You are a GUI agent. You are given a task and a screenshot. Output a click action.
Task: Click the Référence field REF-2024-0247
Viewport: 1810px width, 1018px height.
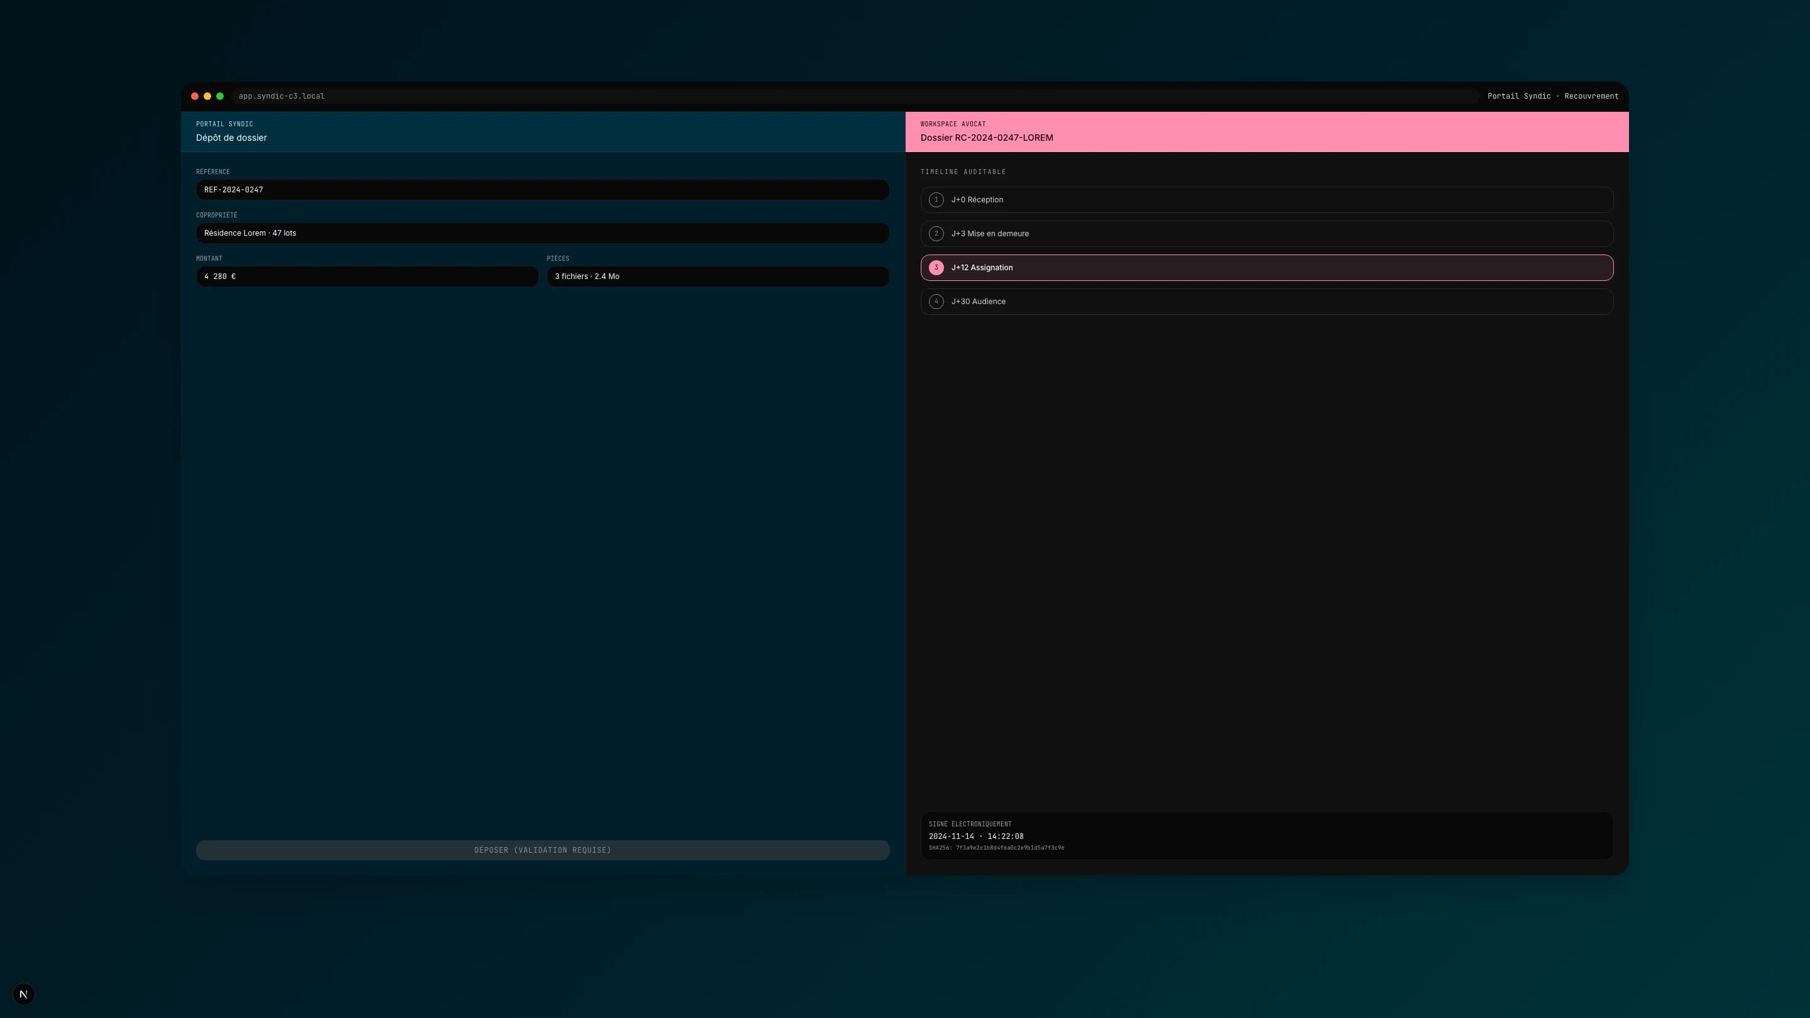pyautogui.click(x=542, y=190)
